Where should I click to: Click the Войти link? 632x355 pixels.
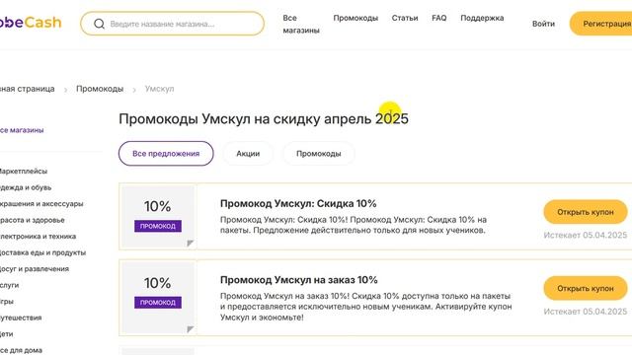click(543, 24)
